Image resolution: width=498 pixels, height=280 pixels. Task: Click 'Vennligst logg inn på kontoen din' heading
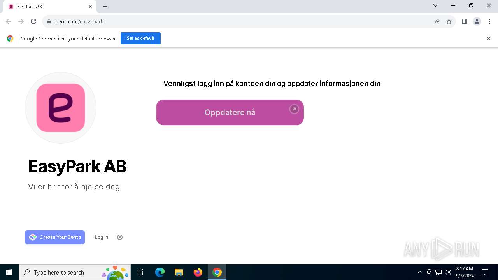click(x=272, y=84)
